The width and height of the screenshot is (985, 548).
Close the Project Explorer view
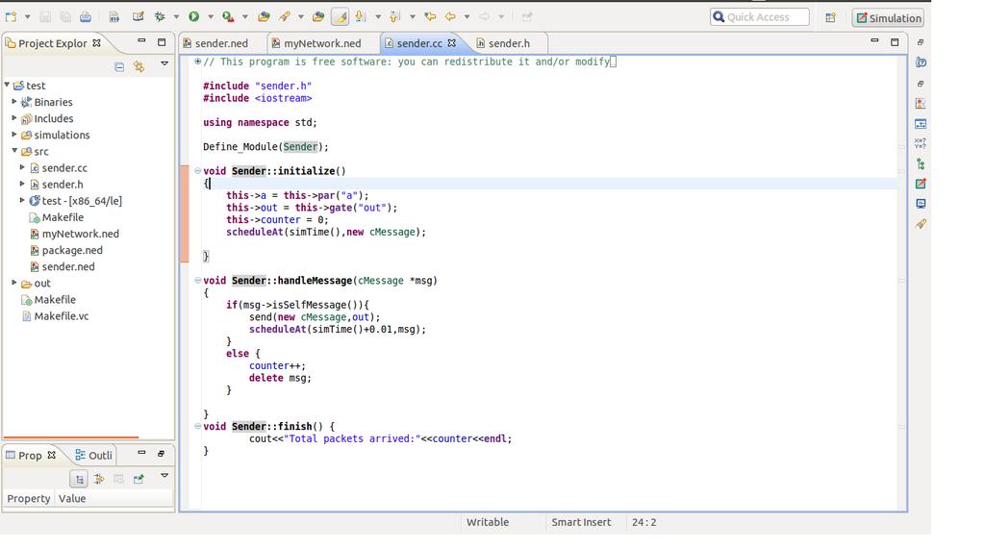[x=97, y=43]
